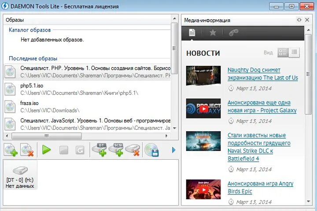Click the Battlefield 4 thumbnail

click(x=203, y=141)
